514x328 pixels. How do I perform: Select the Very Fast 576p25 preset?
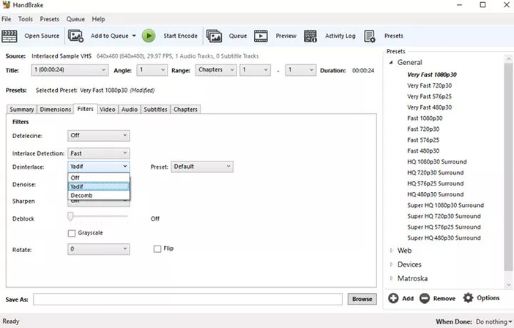(429, 96)
